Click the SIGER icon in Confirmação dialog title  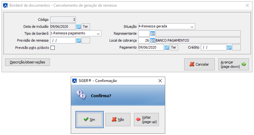(75, 81)
